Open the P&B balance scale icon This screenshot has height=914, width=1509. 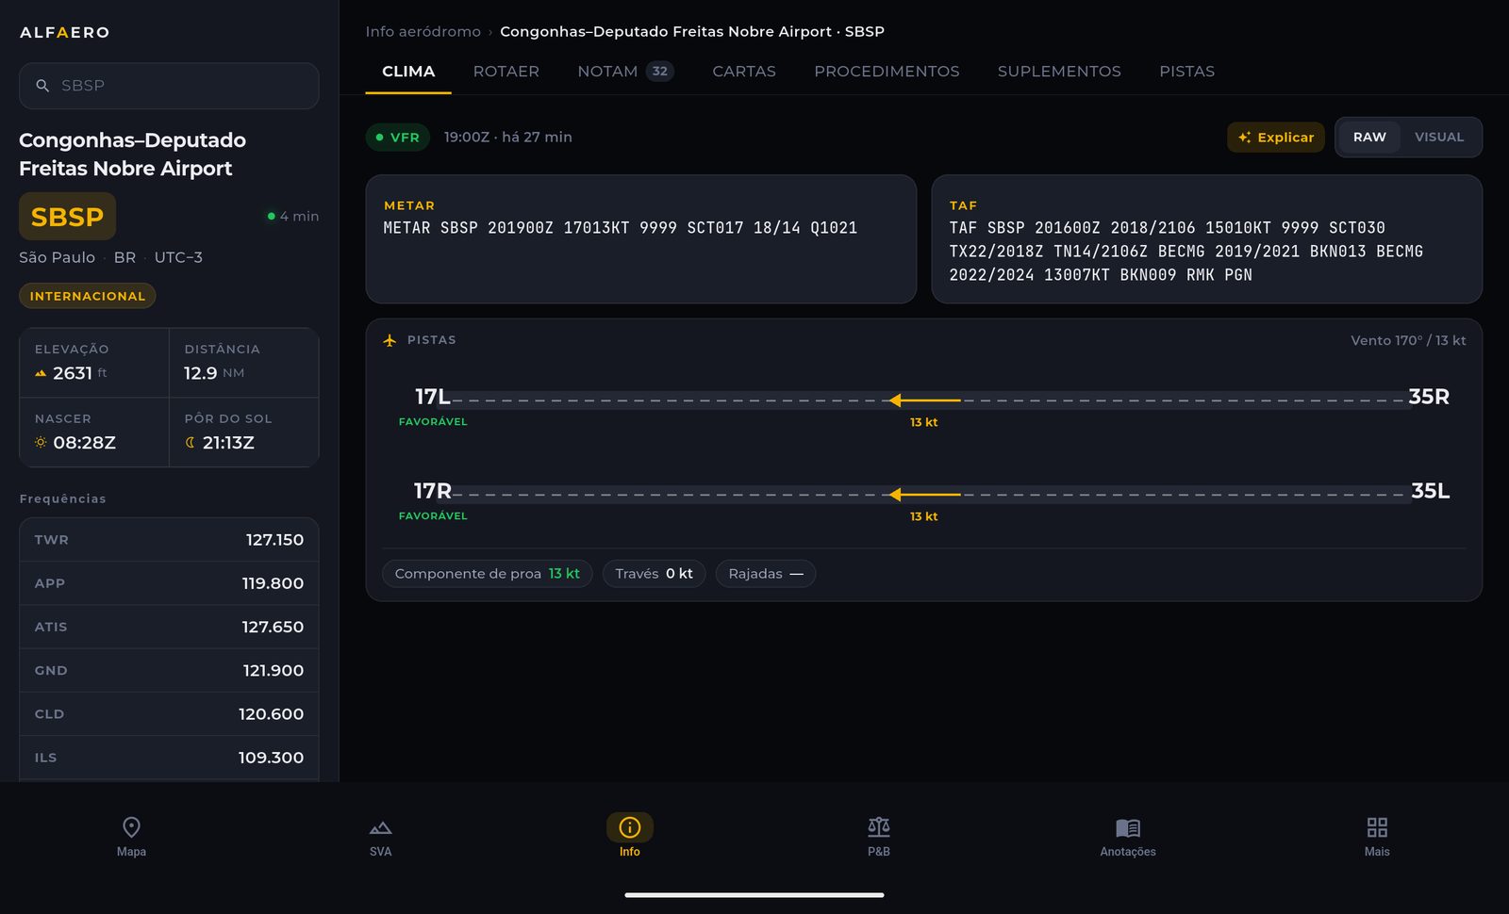click(x=879, y=827)
